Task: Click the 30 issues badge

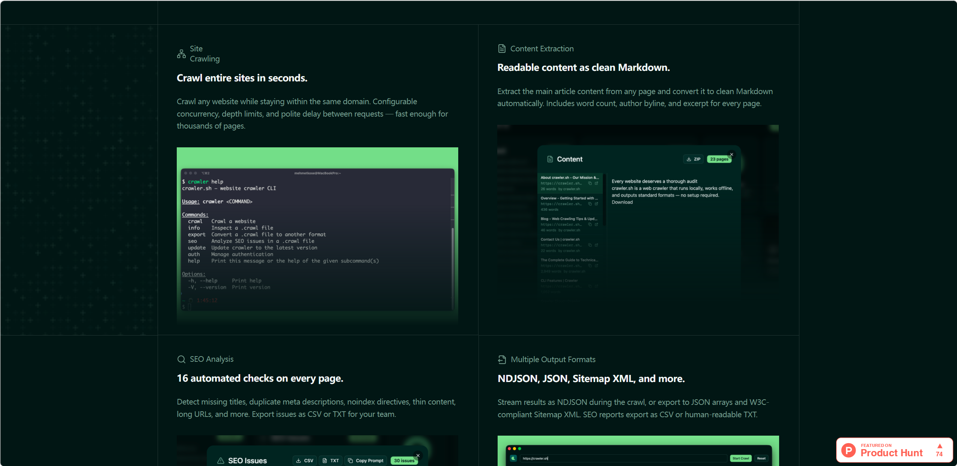Action: pyautogui.click(x=404, y=460)
